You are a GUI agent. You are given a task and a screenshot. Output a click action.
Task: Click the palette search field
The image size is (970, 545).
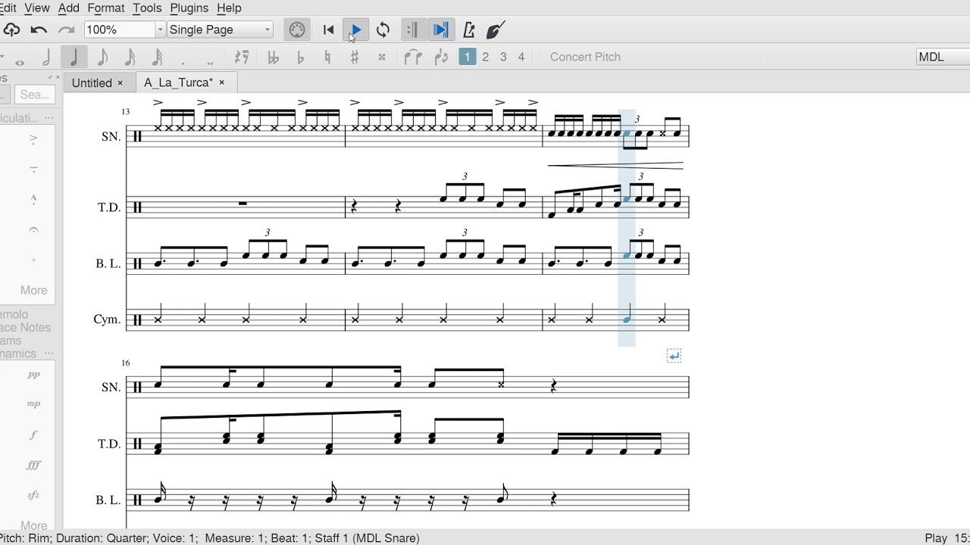(x=34, y=95)
